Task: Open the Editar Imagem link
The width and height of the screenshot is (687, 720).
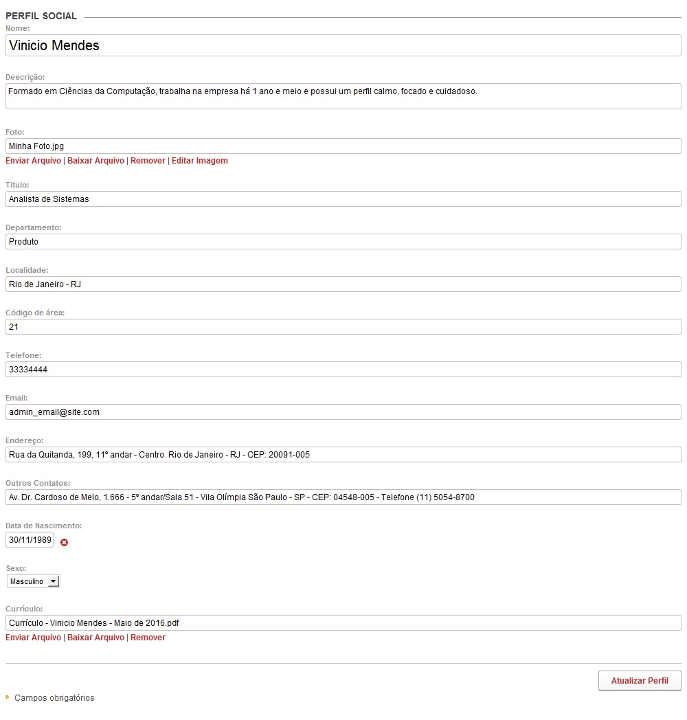Action: tap(200, 161)
